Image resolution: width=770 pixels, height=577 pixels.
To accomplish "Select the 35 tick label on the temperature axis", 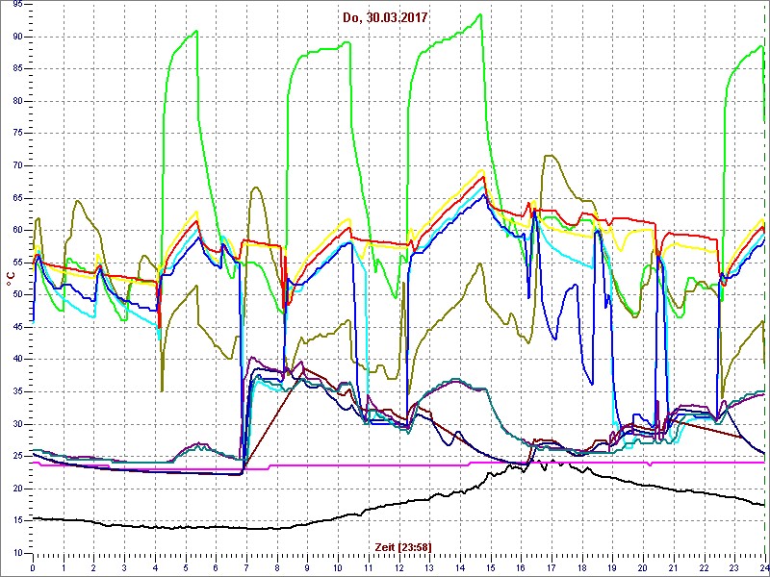I will (16, 391).
